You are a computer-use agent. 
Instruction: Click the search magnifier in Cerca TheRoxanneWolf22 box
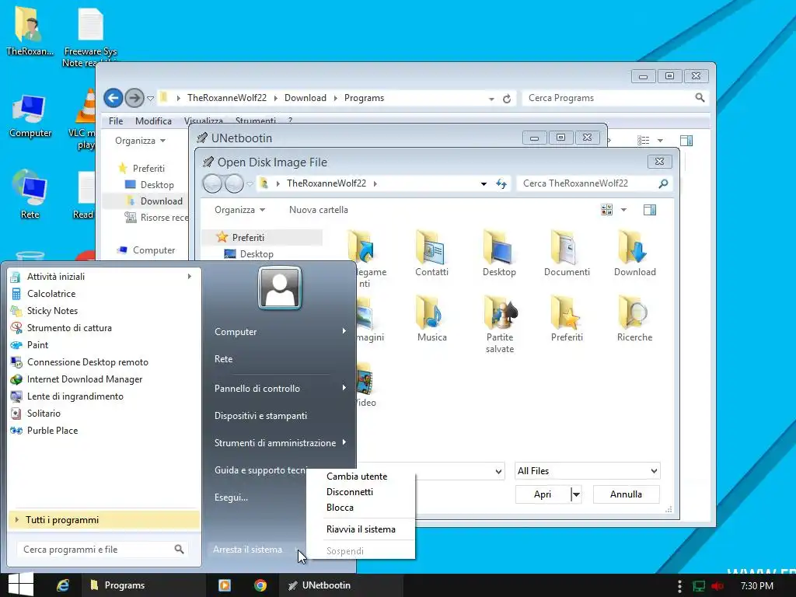662,183
